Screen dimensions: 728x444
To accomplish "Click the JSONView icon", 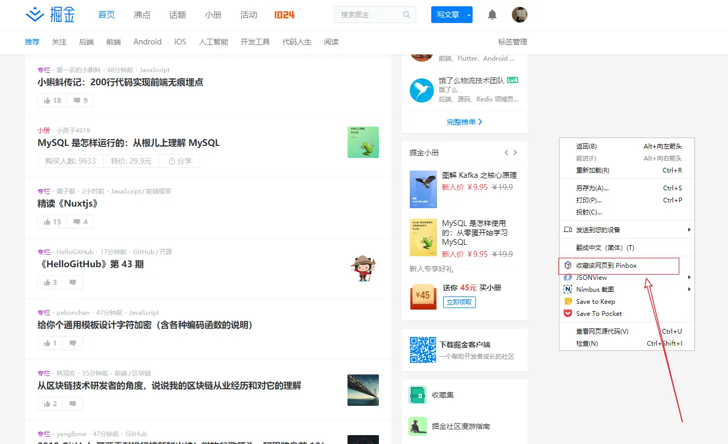I will (x=568, y=277).
